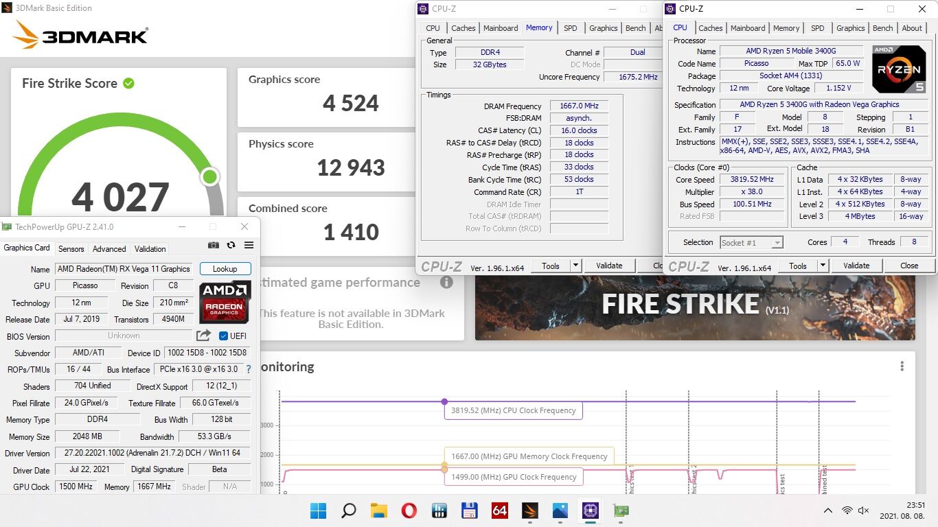Click the 3DMark icon on the taskbar
The width and height of the screenshot is (938, 527).
click(529, 511)
